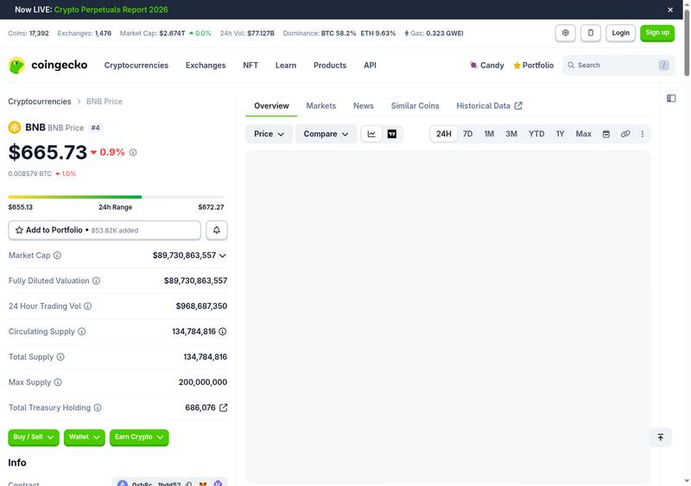Select the 7D chart range

coord(467,134)
